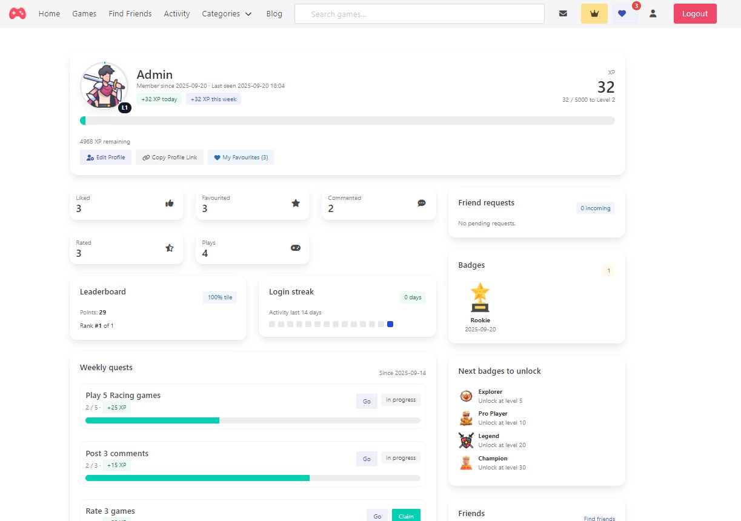Screen dimensions: 741x521
Task: Click the star Favourited icon
Action: click(x=296, y=204)
